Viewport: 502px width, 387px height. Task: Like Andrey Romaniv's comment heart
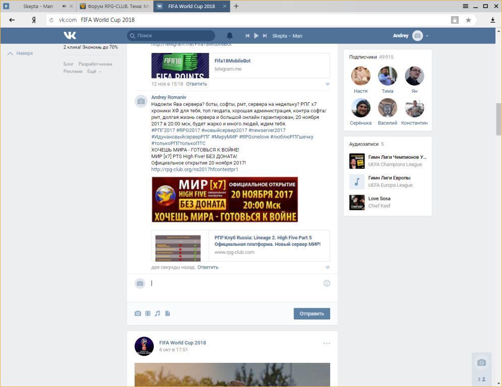coord(327,268)
